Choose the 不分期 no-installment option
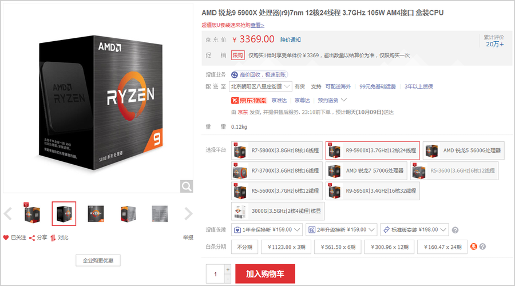Image resolution: width=515 pixels, height=286 pixels. (245, 247)
